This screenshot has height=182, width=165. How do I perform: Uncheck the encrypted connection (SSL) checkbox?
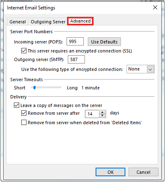pyautogui.click(x=24, y=51)
